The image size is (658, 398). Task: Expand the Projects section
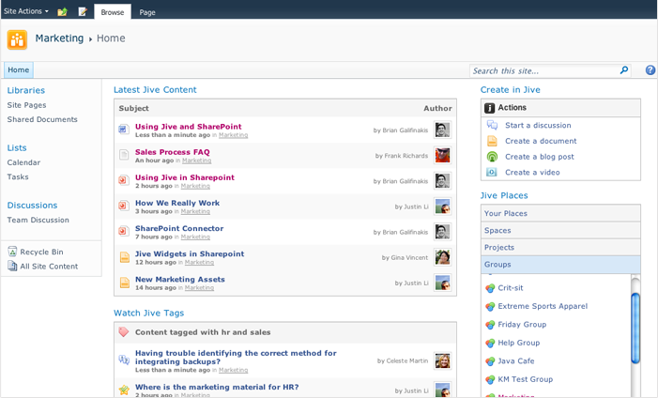(560, 247)
